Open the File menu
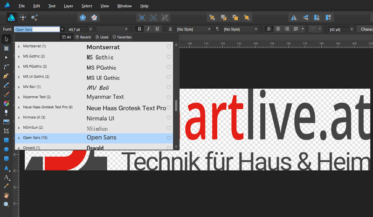Screen dimensions: 373x217 click(21, 6)
